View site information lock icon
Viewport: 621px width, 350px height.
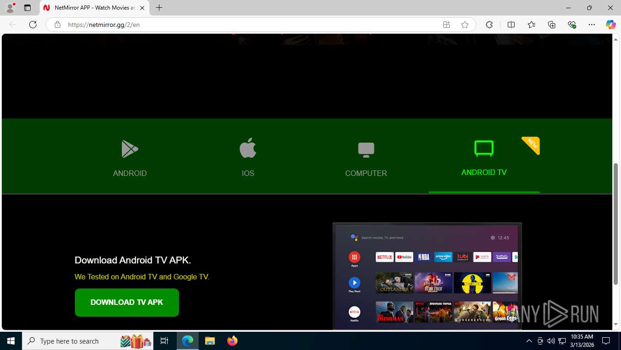(x=58, y=25)
